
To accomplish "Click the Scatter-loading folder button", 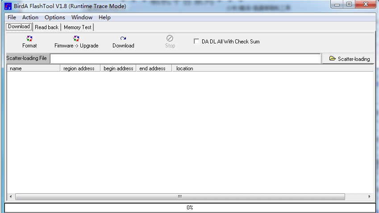I will pos(348,59).
